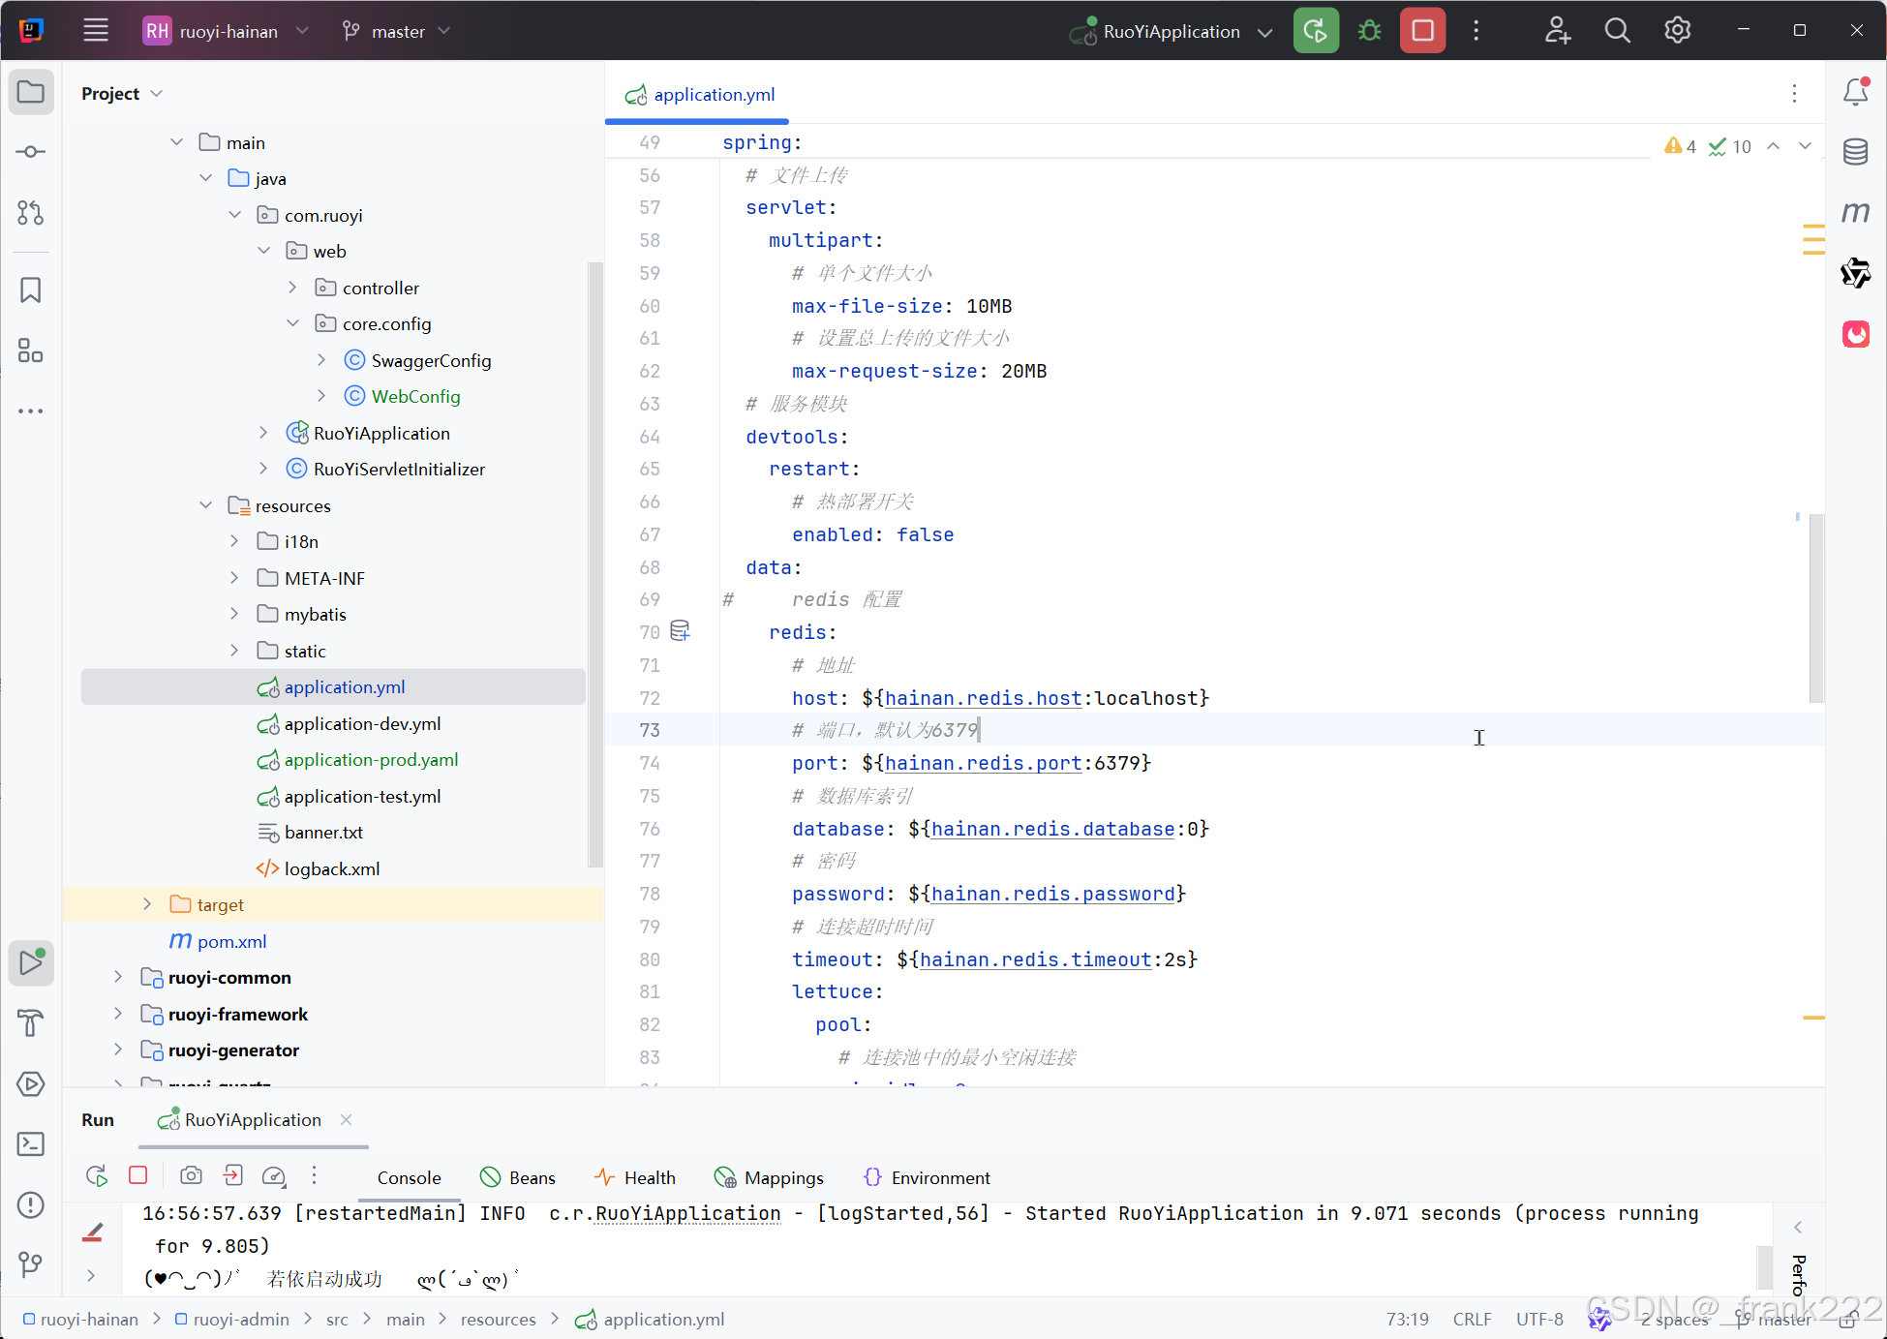The width and height of the screenshot is (1887, 1339).
Task: Click the hainan.redis.host property link
Action: pyautogui.click(x=983, y=698)
